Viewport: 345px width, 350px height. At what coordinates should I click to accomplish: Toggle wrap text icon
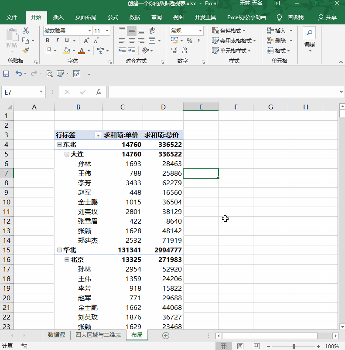152,31
